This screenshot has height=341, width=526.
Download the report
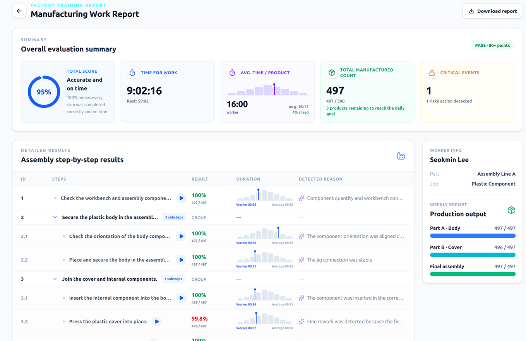(493, 11)
